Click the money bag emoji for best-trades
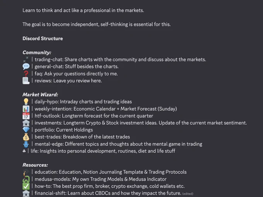 (x=26, y=137)
